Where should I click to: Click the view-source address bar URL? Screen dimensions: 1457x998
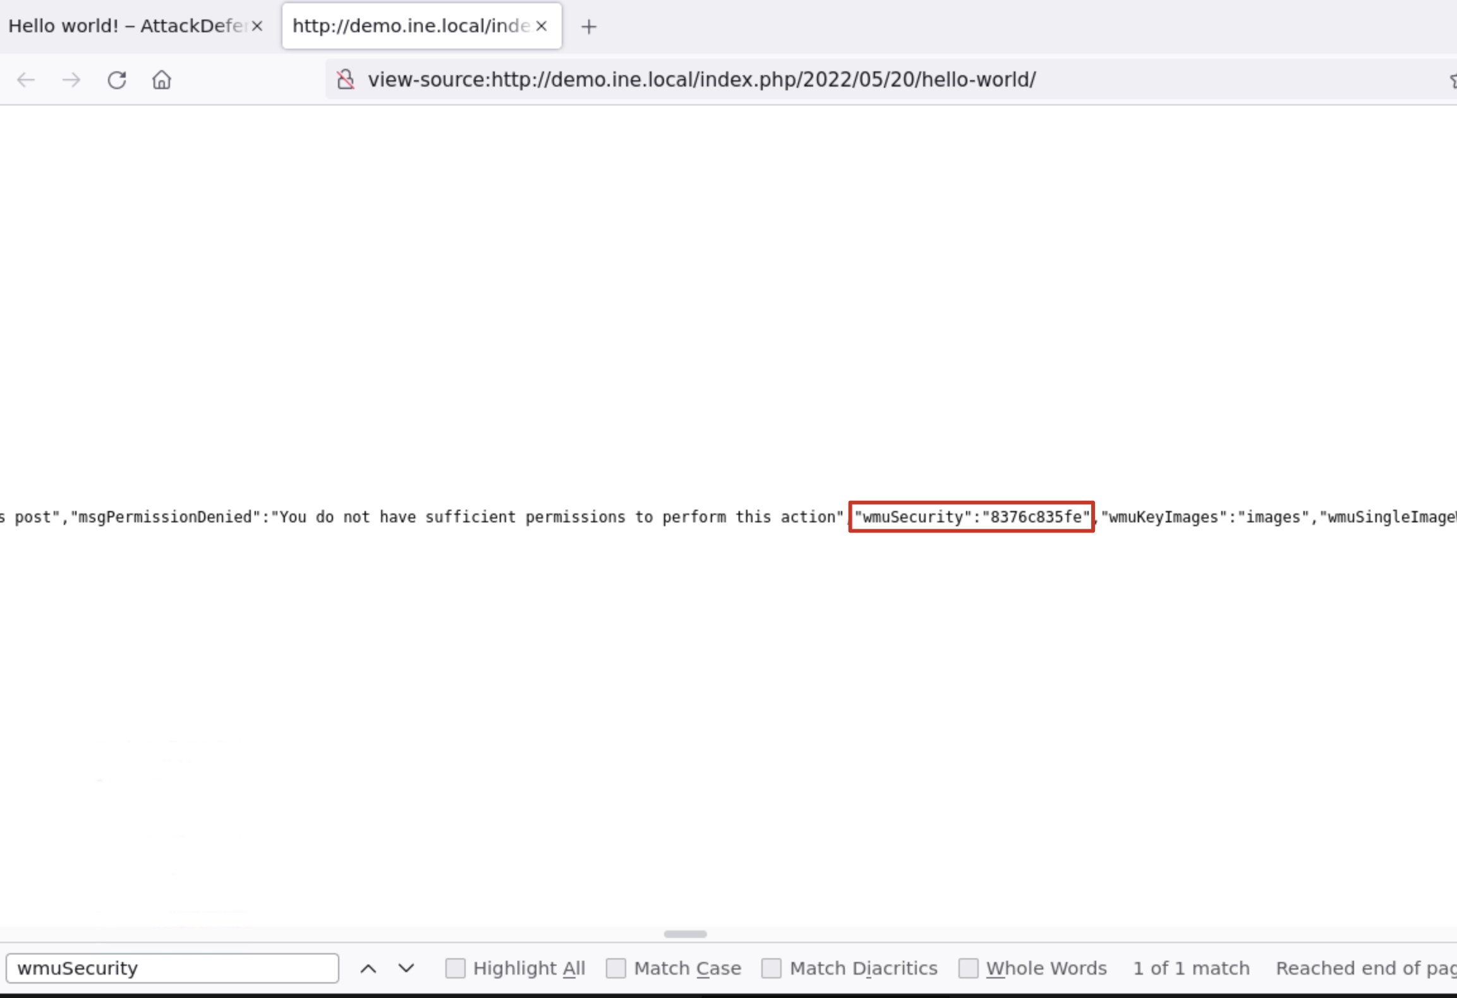point(701,80)
